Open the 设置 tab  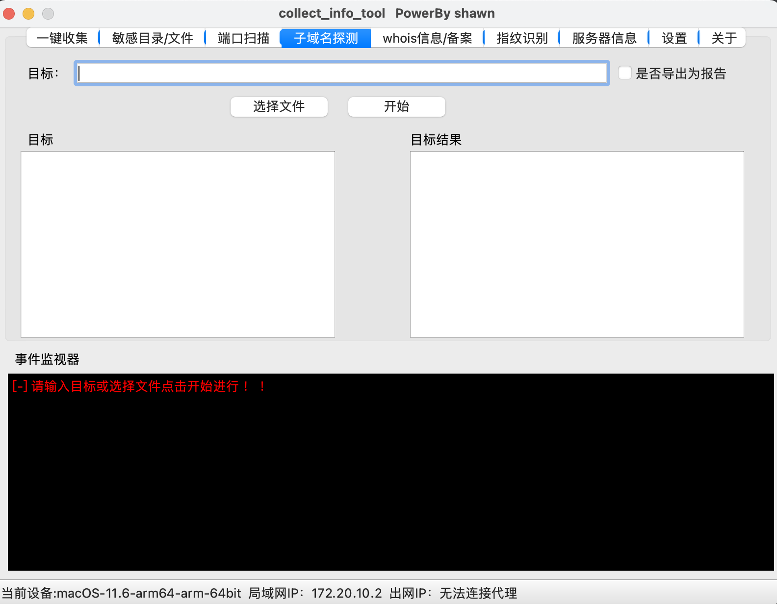click(x=674, y=38)
